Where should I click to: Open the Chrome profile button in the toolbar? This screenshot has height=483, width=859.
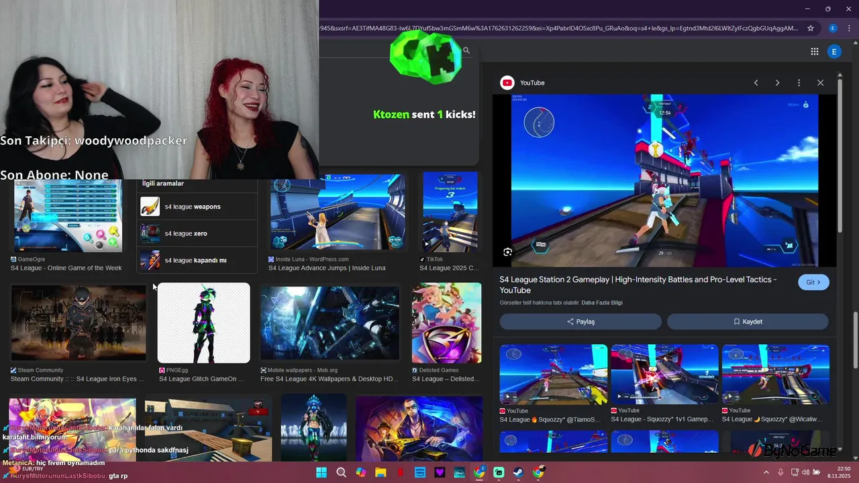tap(833, 28)
